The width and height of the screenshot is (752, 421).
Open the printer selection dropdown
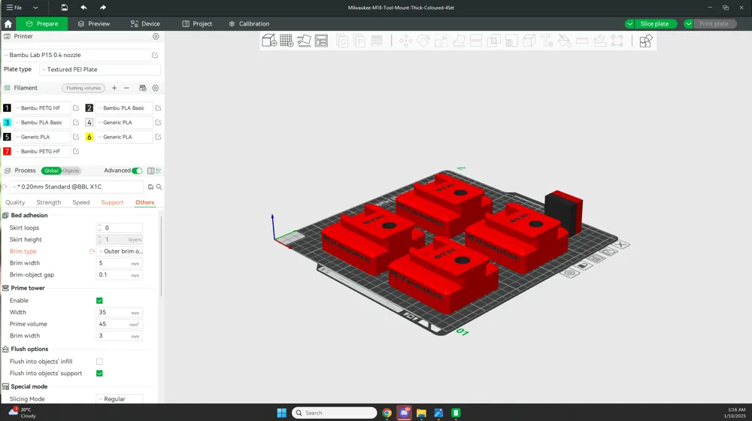(77, 55)
